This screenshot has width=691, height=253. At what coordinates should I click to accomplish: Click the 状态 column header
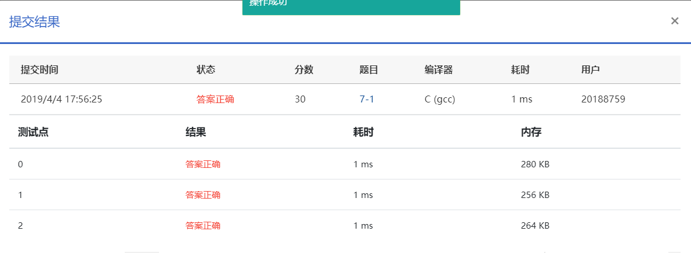[x=206, y=70]
